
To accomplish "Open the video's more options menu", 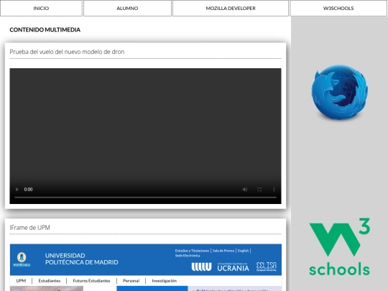I will tap(274, 189).
